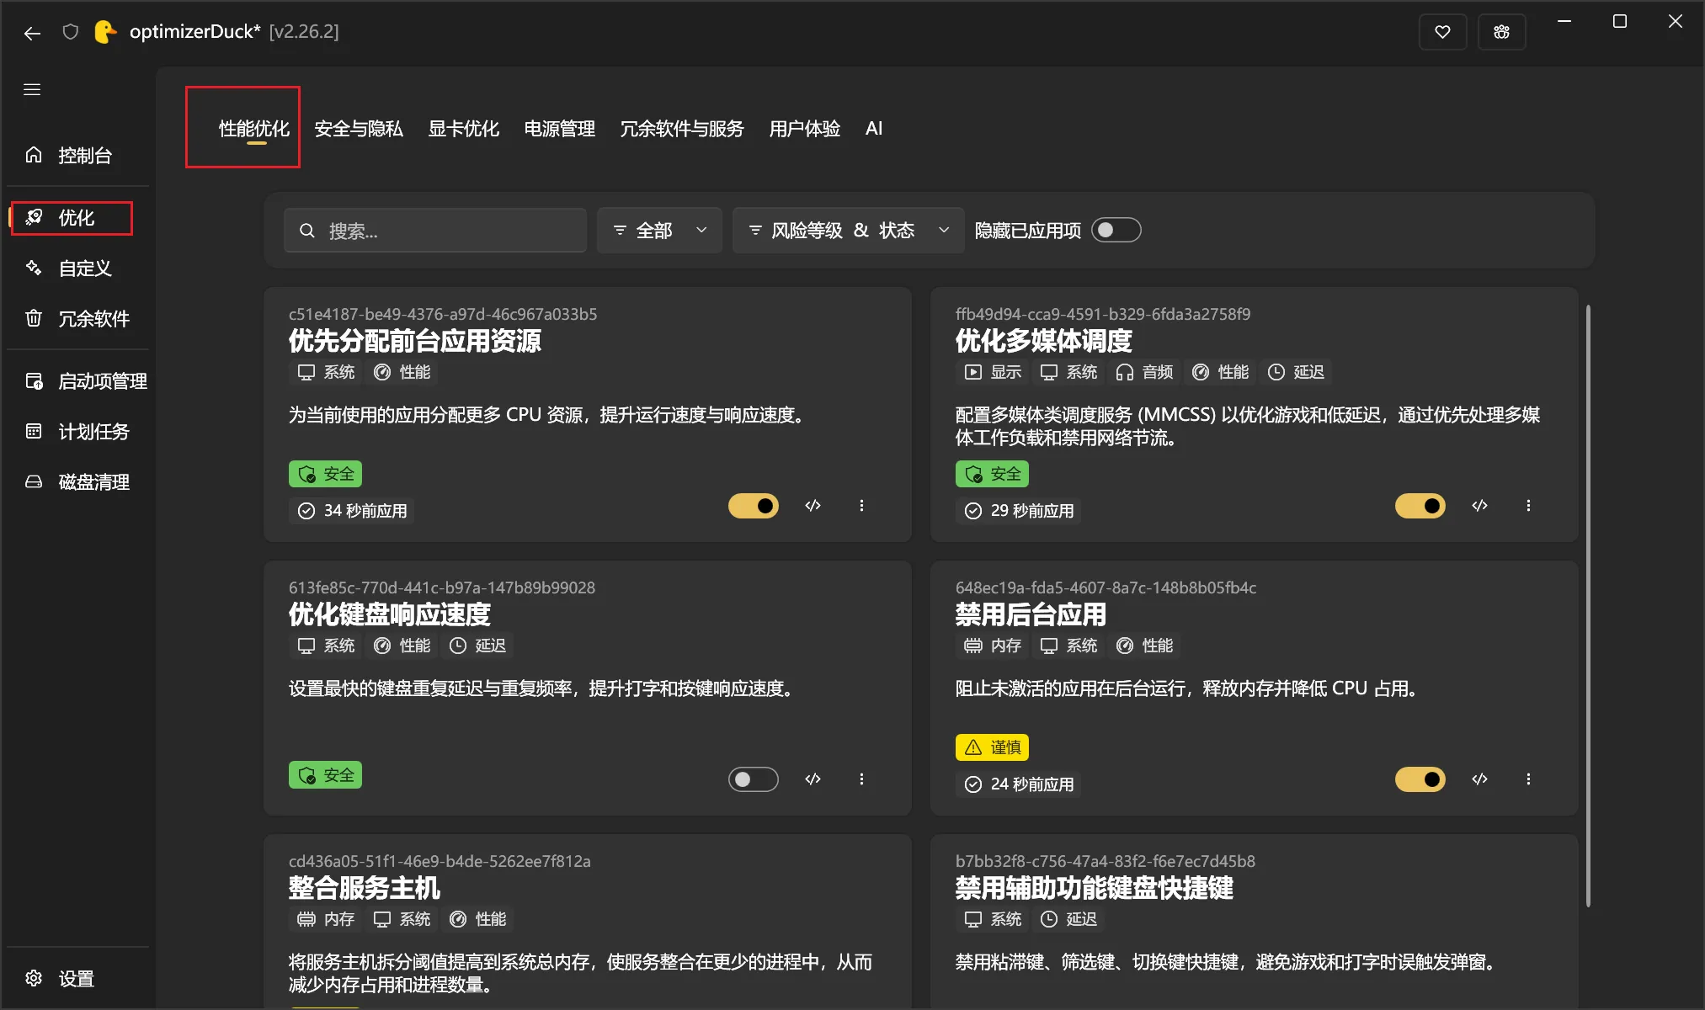Click 谨慎 badge on 禁用后台应用 card
Viewport: 1705px width, 1010px height.
pyautogui.click(x=992, y=747)
